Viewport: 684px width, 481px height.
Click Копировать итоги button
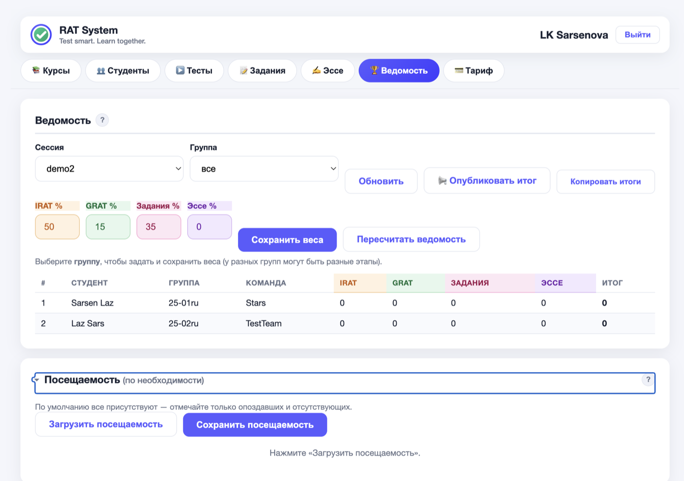[606, 182]
